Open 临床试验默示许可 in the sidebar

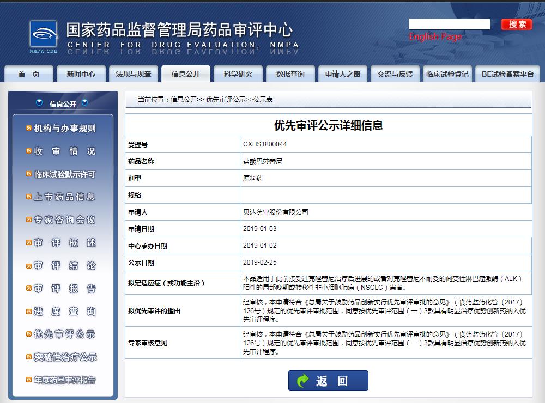click(64, 174)
